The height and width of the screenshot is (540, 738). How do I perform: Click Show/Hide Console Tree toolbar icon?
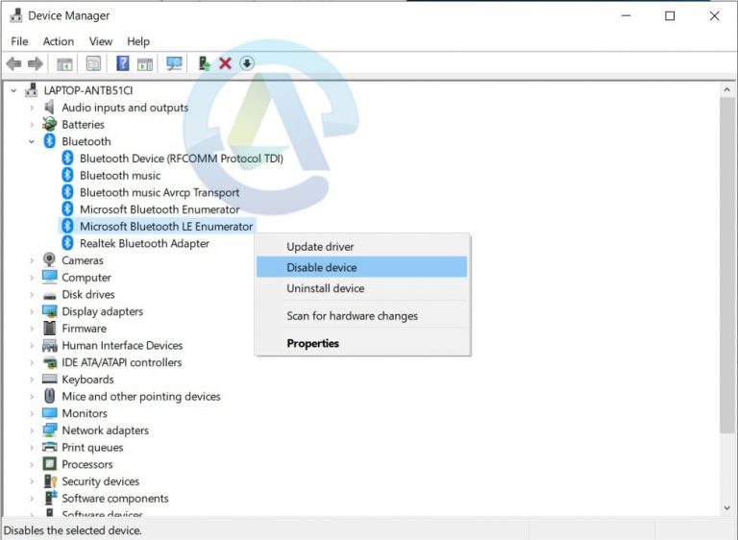[x=64, y=63]
